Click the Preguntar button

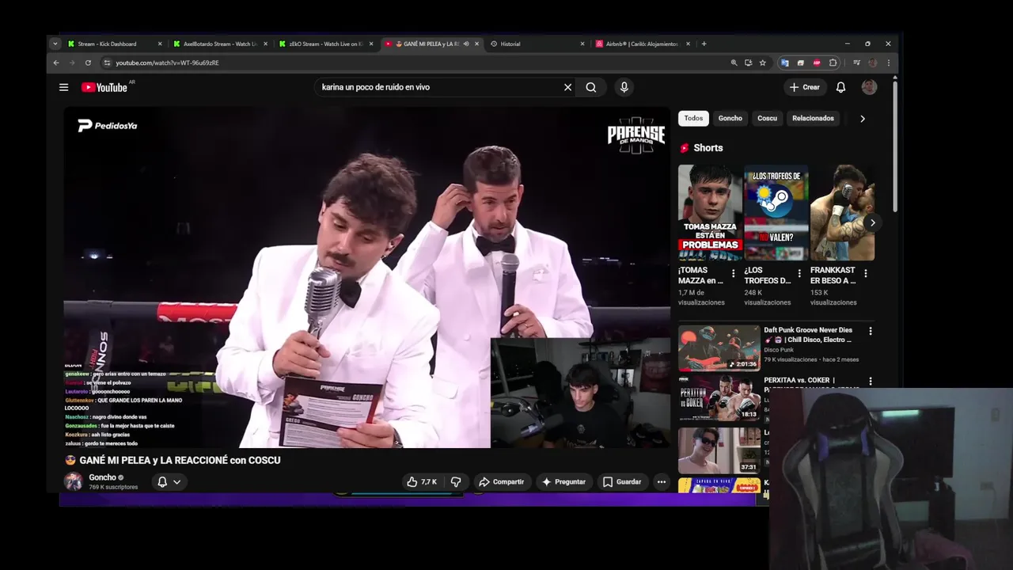click(x=564, y=481)
